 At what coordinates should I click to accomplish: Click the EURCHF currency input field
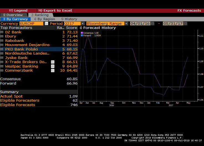[31, 24]
